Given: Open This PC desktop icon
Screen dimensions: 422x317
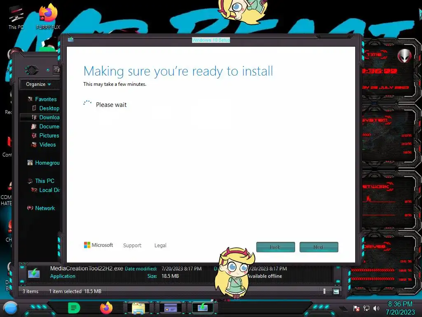Looking at the screenshot, I should (x=16, y=17).
